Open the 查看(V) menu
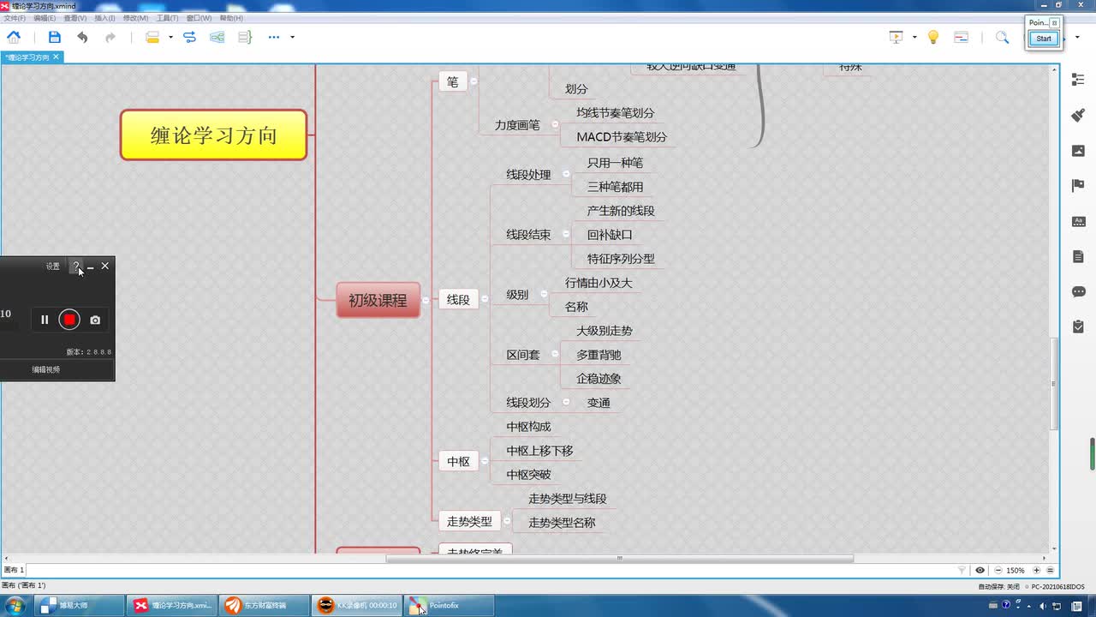Viewport: 1096px width, 617px height. tap(74, 18)
